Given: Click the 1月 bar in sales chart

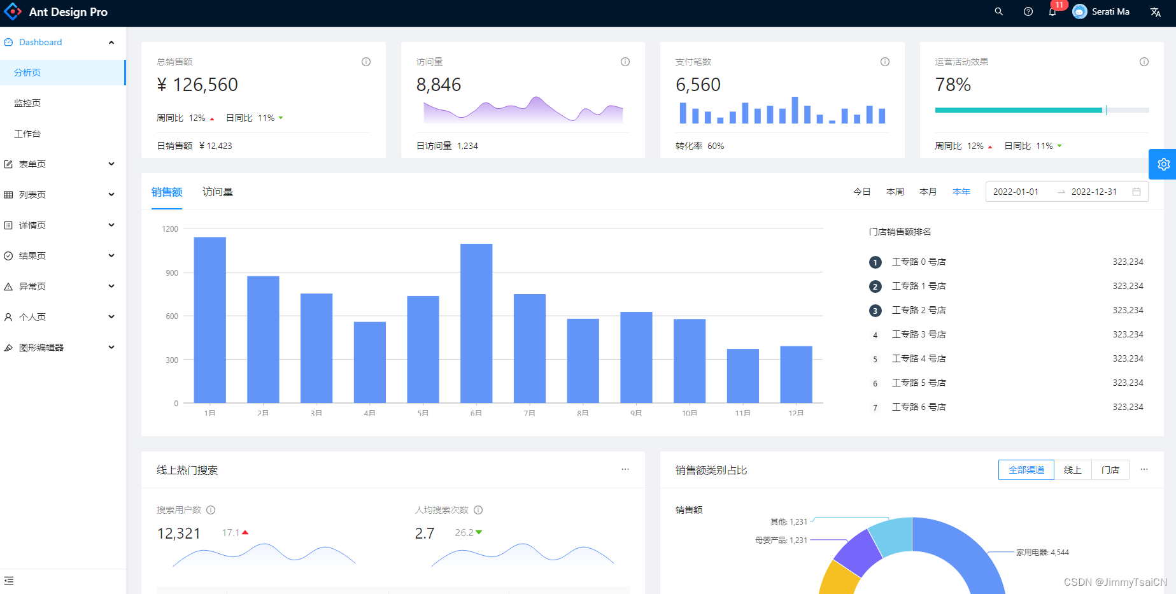Looking at the screenshot, I should click(209, 320).
